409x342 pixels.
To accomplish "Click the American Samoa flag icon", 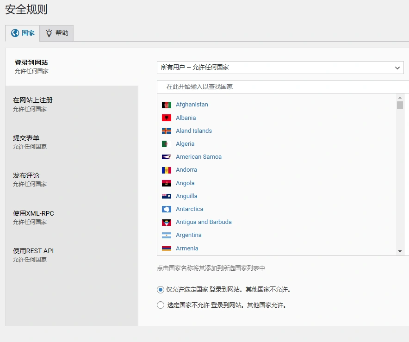I will [167, 157].
